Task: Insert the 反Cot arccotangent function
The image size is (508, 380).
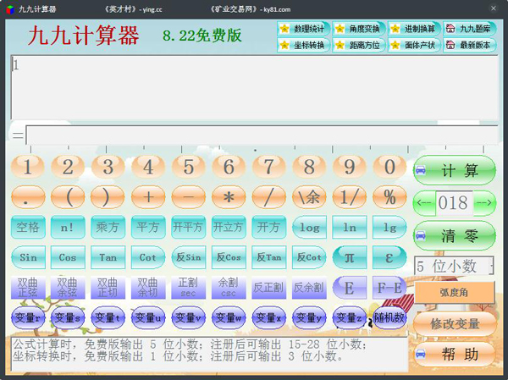Action: [x=309, y=257]
